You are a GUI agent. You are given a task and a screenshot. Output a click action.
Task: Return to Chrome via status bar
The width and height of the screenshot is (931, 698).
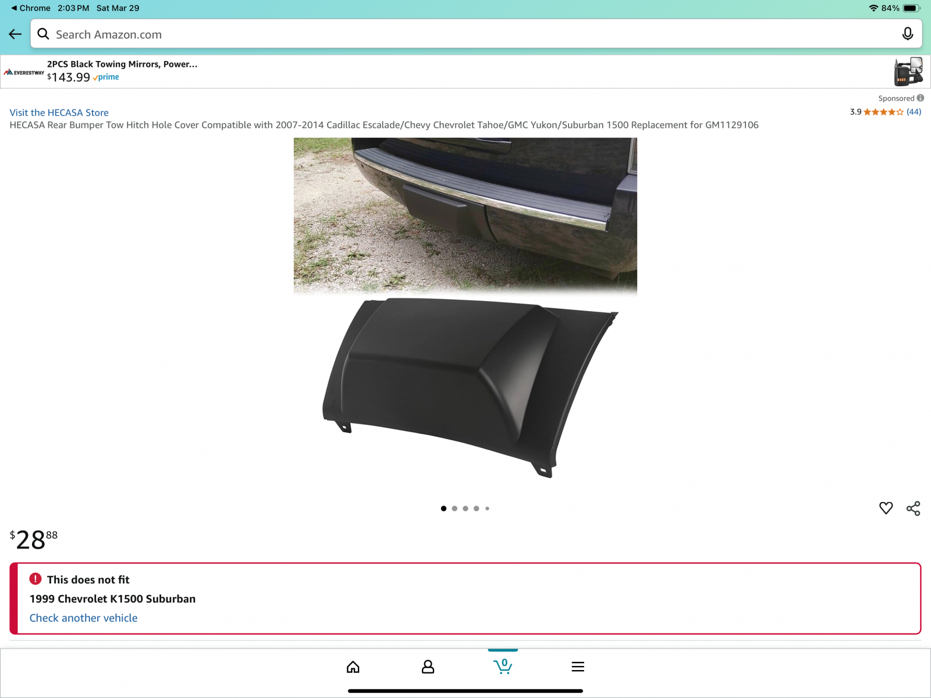tap(31, 8)
